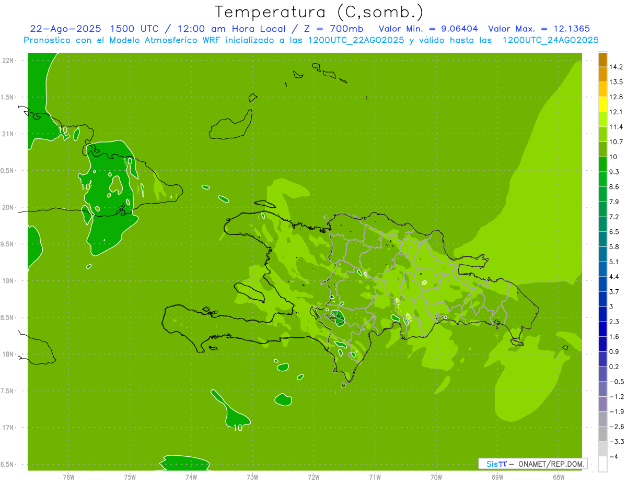Pick the light green swatch between 10.7 and 11.4
The image size is (627, 484).
[602, 135]
